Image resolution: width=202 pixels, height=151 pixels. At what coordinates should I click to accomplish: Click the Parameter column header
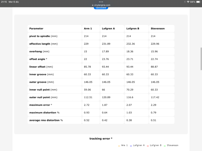click(x=36, y=29)
